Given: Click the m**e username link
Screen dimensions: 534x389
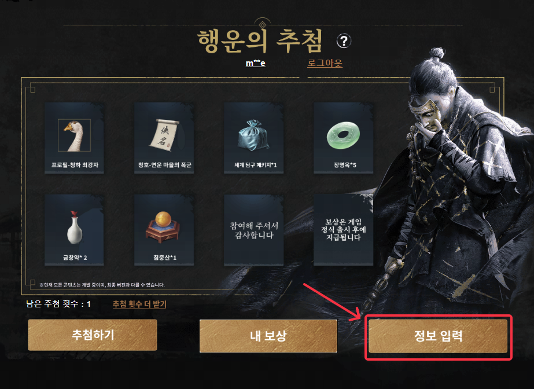Looking at the screenshot, I should pyautogui.click(x=255, y=63).
